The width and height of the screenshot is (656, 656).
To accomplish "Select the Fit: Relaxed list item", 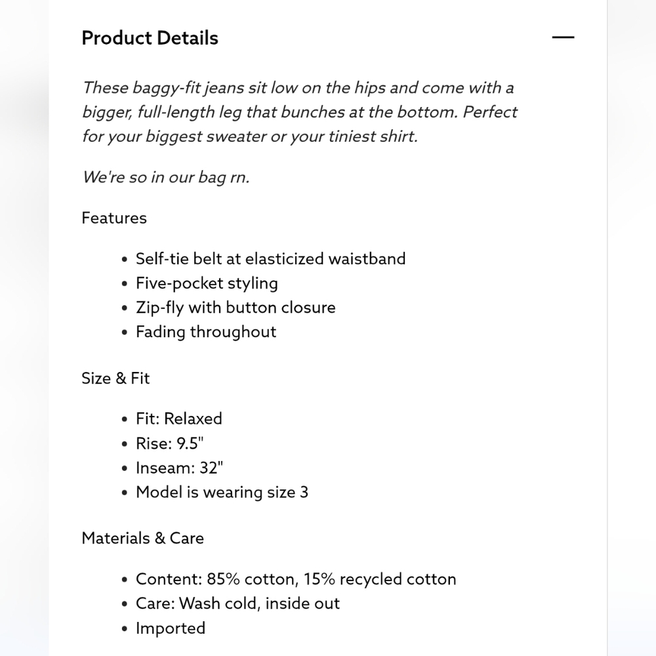I will pos(178,419).
